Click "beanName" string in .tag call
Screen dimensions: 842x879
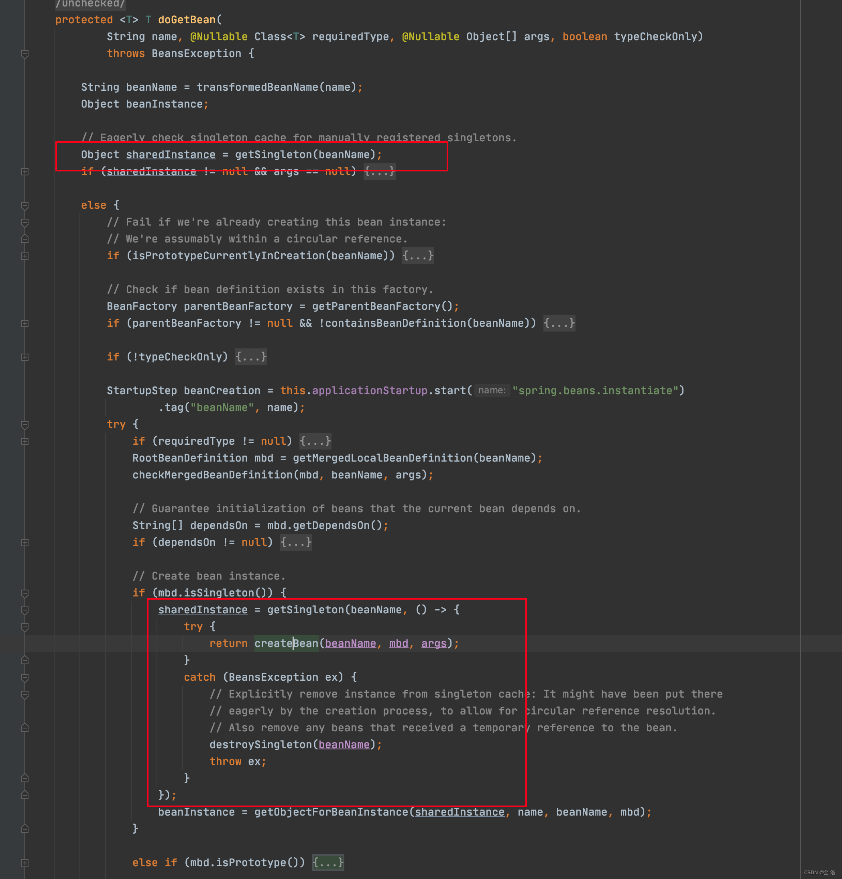(222, 407)
